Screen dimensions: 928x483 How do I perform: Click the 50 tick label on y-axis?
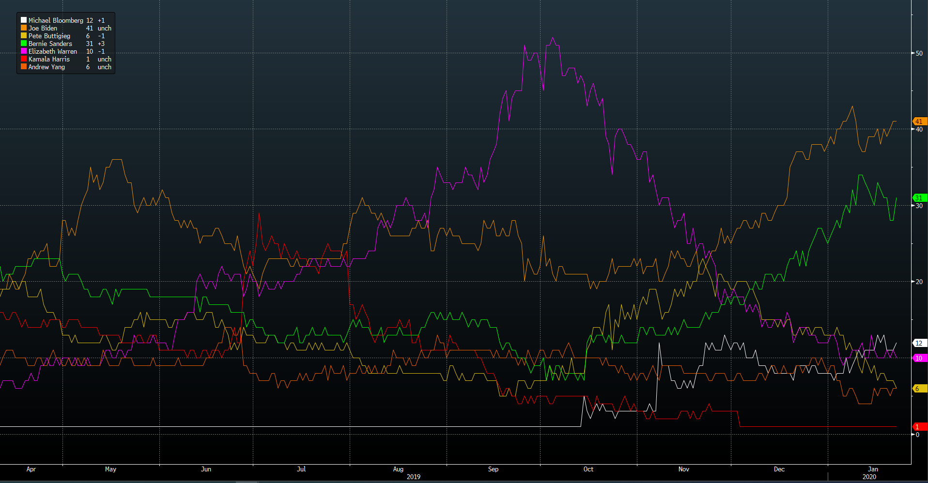pos(919,53)
